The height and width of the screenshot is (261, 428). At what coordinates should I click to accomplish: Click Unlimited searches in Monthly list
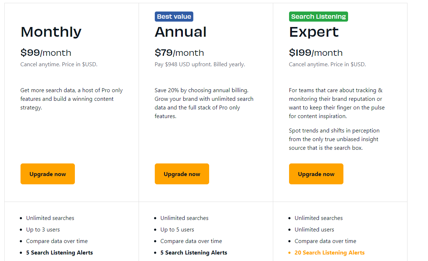[50, 218]
